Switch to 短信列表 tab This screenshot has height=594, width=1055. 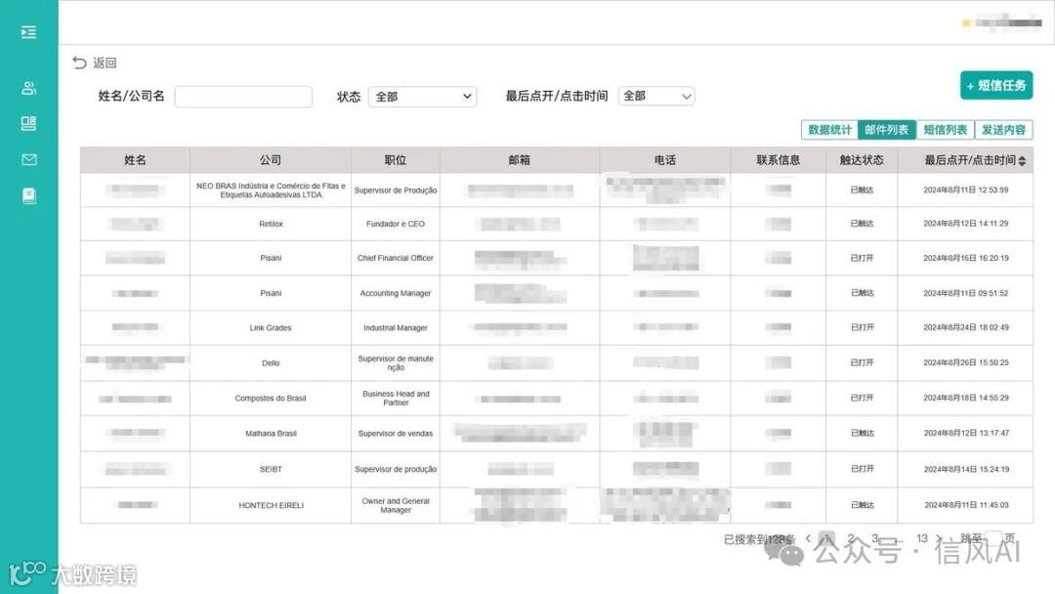pos(946,130)
